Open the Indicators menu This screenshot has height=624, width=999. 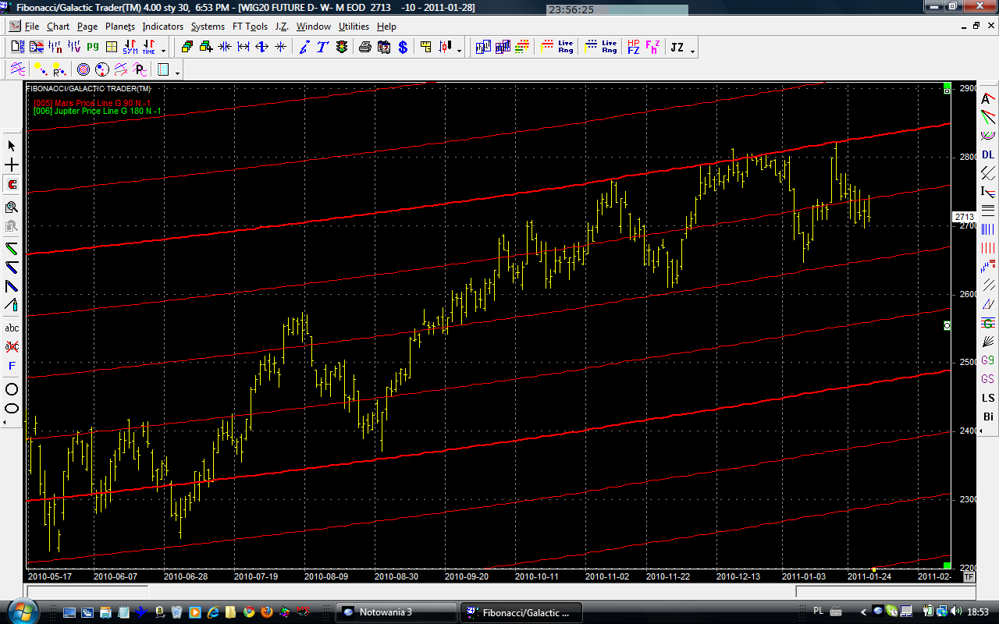tap(162, 27)
